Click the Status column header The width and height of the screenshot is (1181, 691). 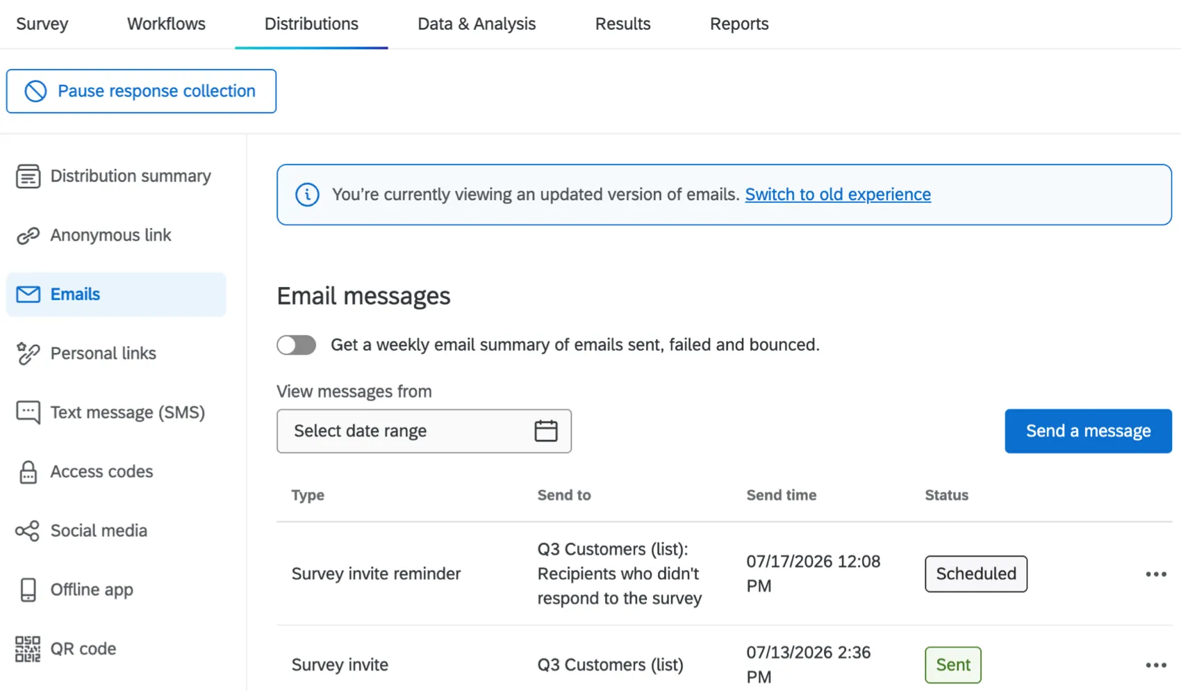tap(947, 496)
